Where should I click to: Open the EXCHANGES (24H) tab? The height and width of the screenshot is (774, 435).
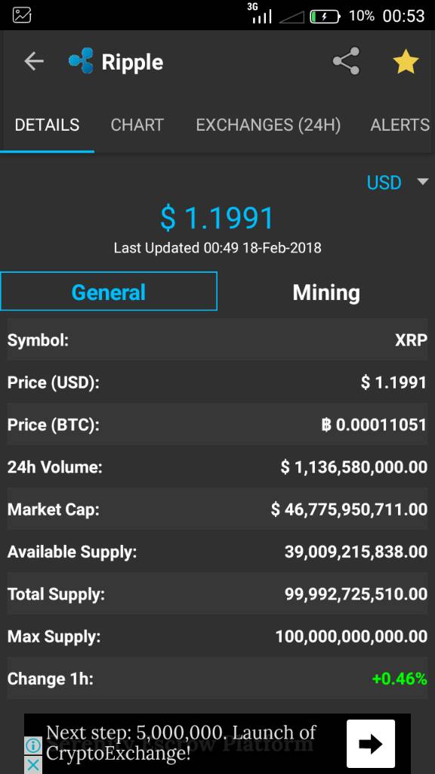click(x=268, y=125)
